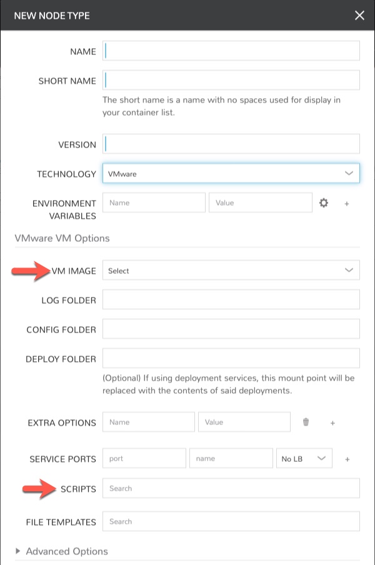Viewport: 375px width, 565px height.
Task: Open environment variables settings gear
Action: point(324,202)
